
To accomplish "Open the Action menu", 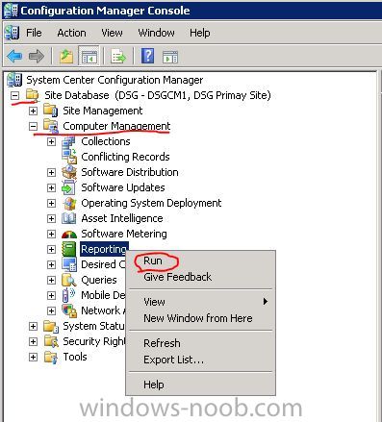I will pyautogui.click(x=71, y=33).
